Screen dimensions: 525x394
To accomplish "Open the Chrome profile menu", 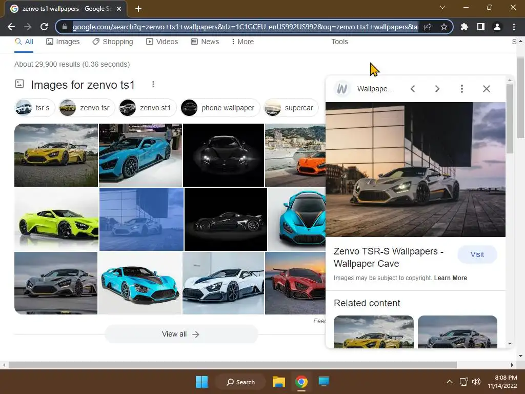I will click(x=497, y=27).
